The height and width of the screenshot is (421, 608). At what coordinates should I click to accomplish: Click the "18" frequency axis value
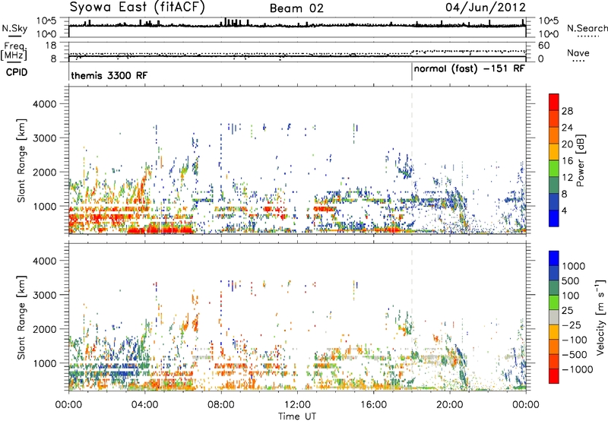51,46
